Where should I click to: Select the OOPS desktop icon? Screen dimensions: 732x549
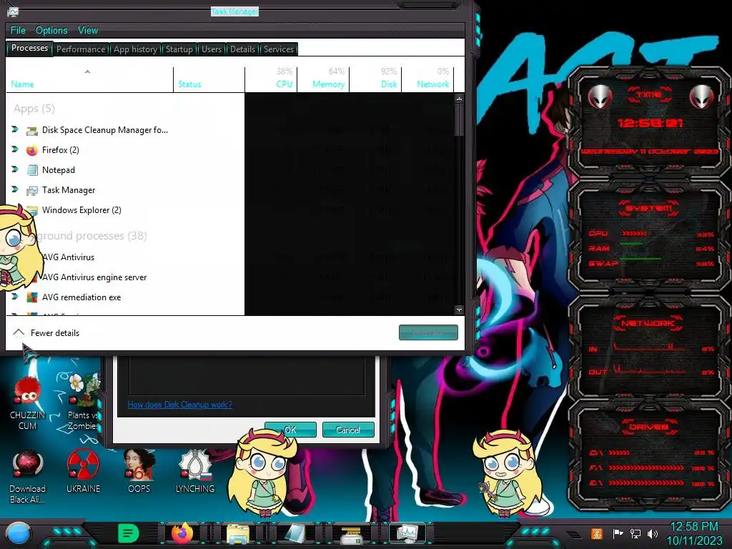(139, 472)
